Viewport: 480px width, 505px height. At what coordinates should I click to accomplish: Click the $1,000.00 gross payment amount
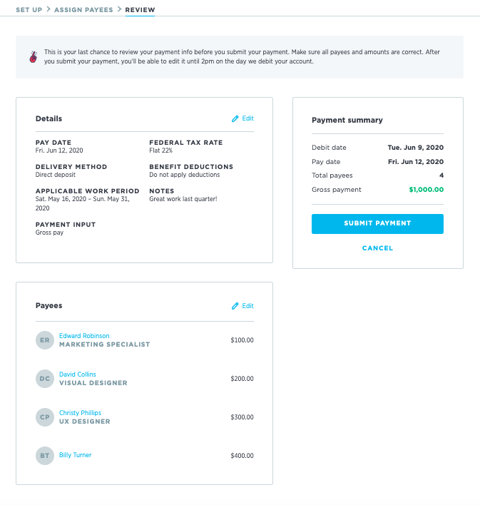tap(426, 190)
